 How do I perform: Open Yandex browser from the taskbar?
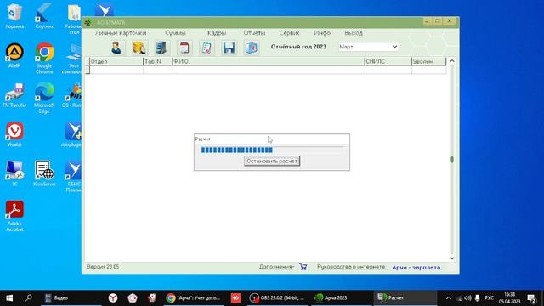tap(113, 298)
